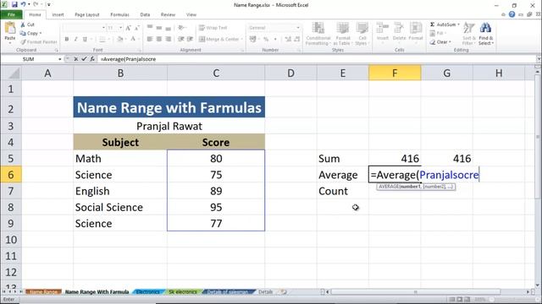
Task: Click the Insert Function fx icon
Action: (92, 59)
